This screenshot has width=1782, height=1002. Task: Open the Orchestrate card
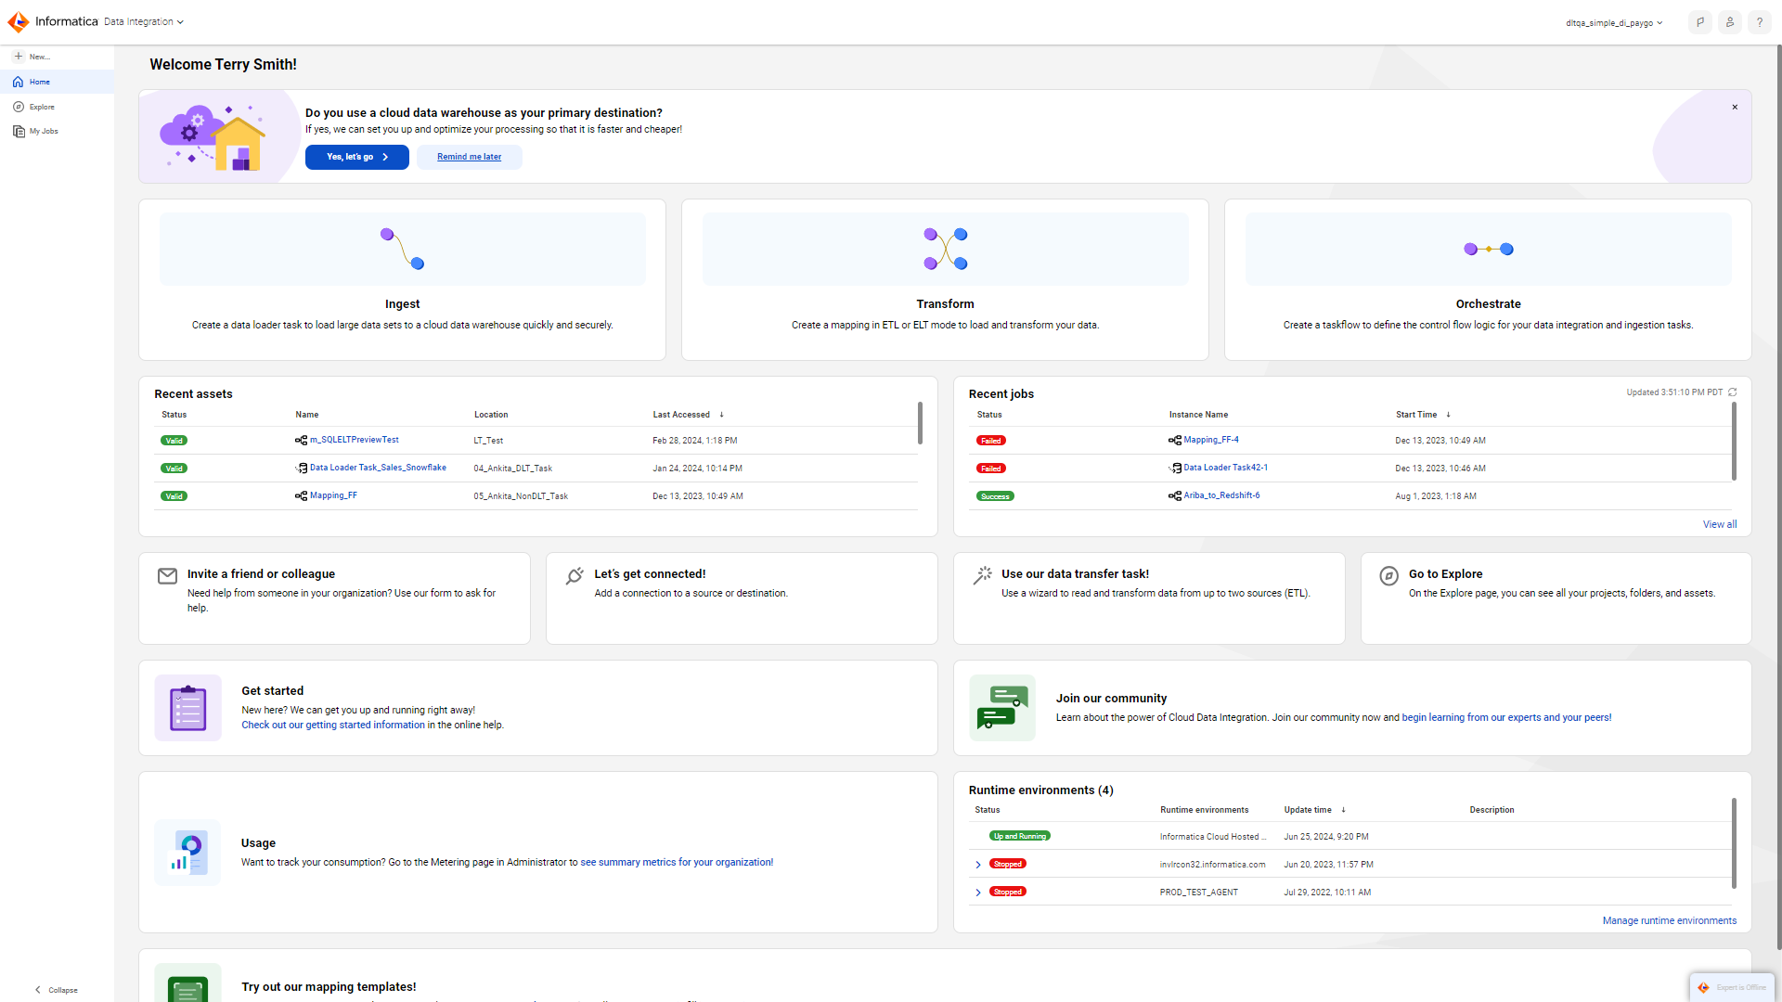click(1488, 279)
